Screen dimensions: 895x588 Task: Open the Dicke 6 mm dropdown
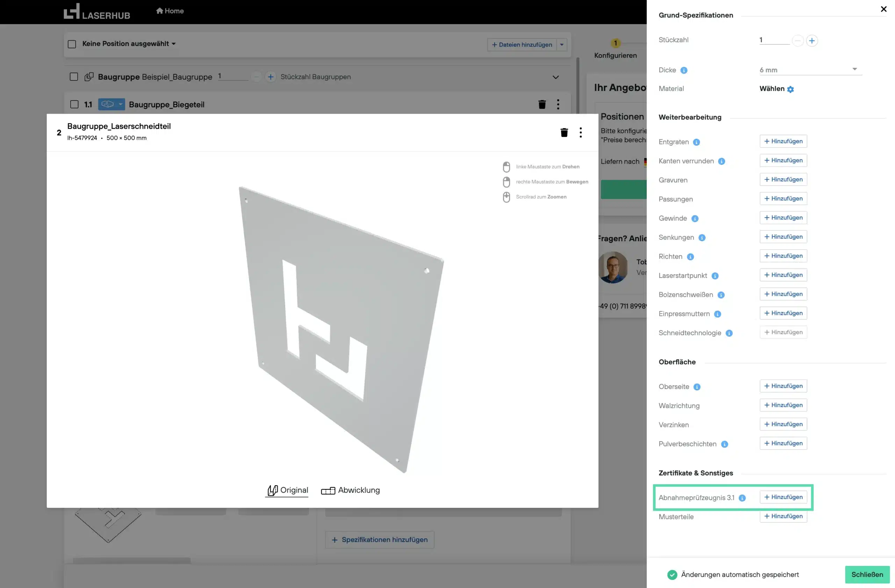point(810,70)
